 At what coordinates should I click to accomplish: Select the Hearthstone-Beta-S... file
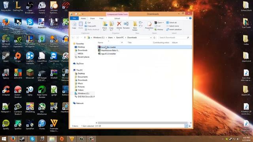(109, 50)
